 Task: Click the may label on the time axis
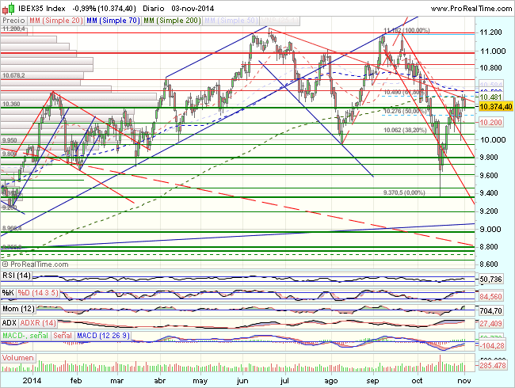[200, 381]
